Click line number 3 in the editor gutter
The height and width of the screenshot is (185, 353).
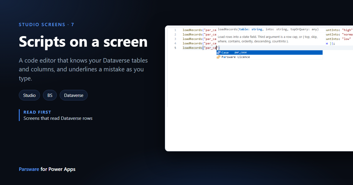tap(175, 39)
